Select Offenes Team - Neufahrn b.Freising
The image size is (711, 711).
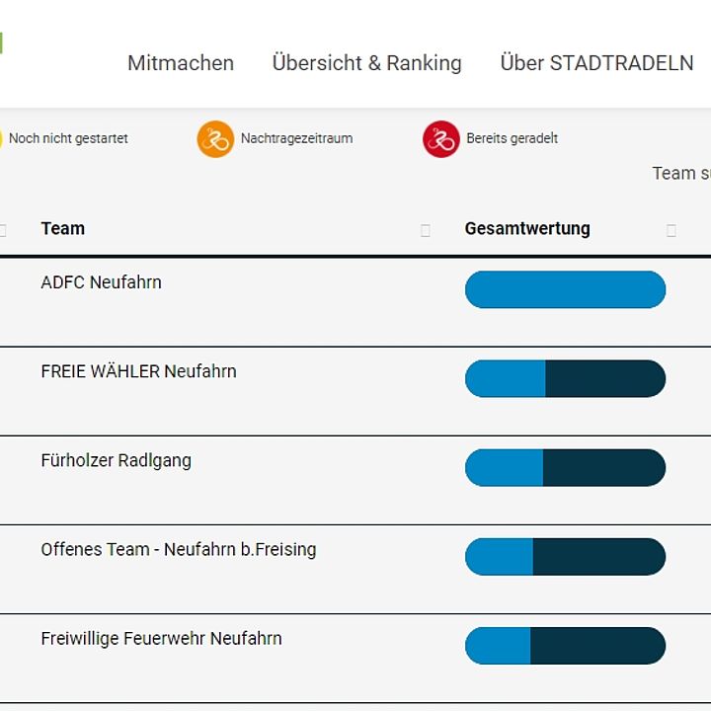coord(179,550)
